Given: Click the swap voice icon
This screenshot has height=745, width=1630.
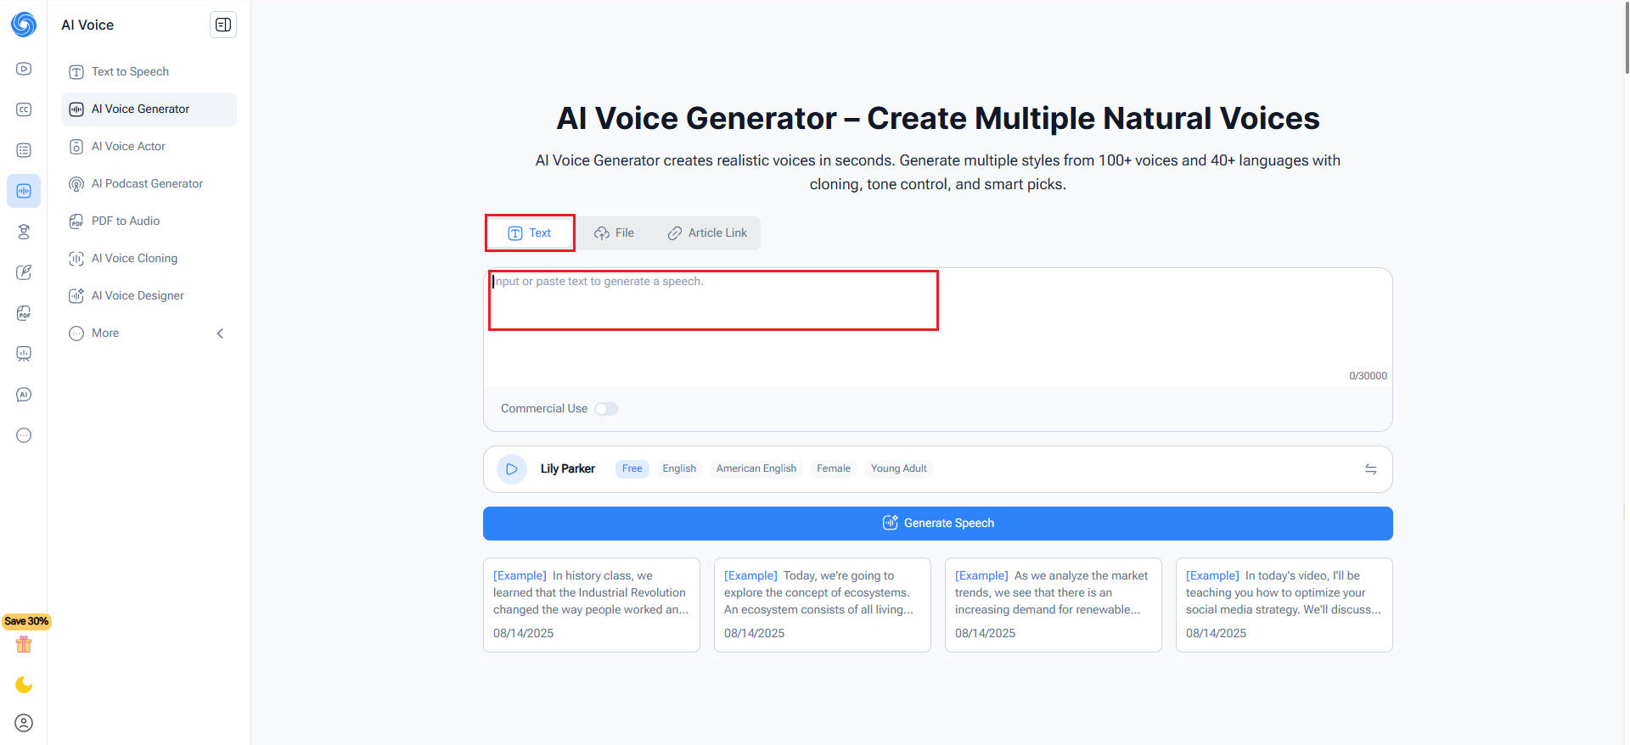Looking at the screenshot, I should pyautogui.click(x=1370, y=469).
